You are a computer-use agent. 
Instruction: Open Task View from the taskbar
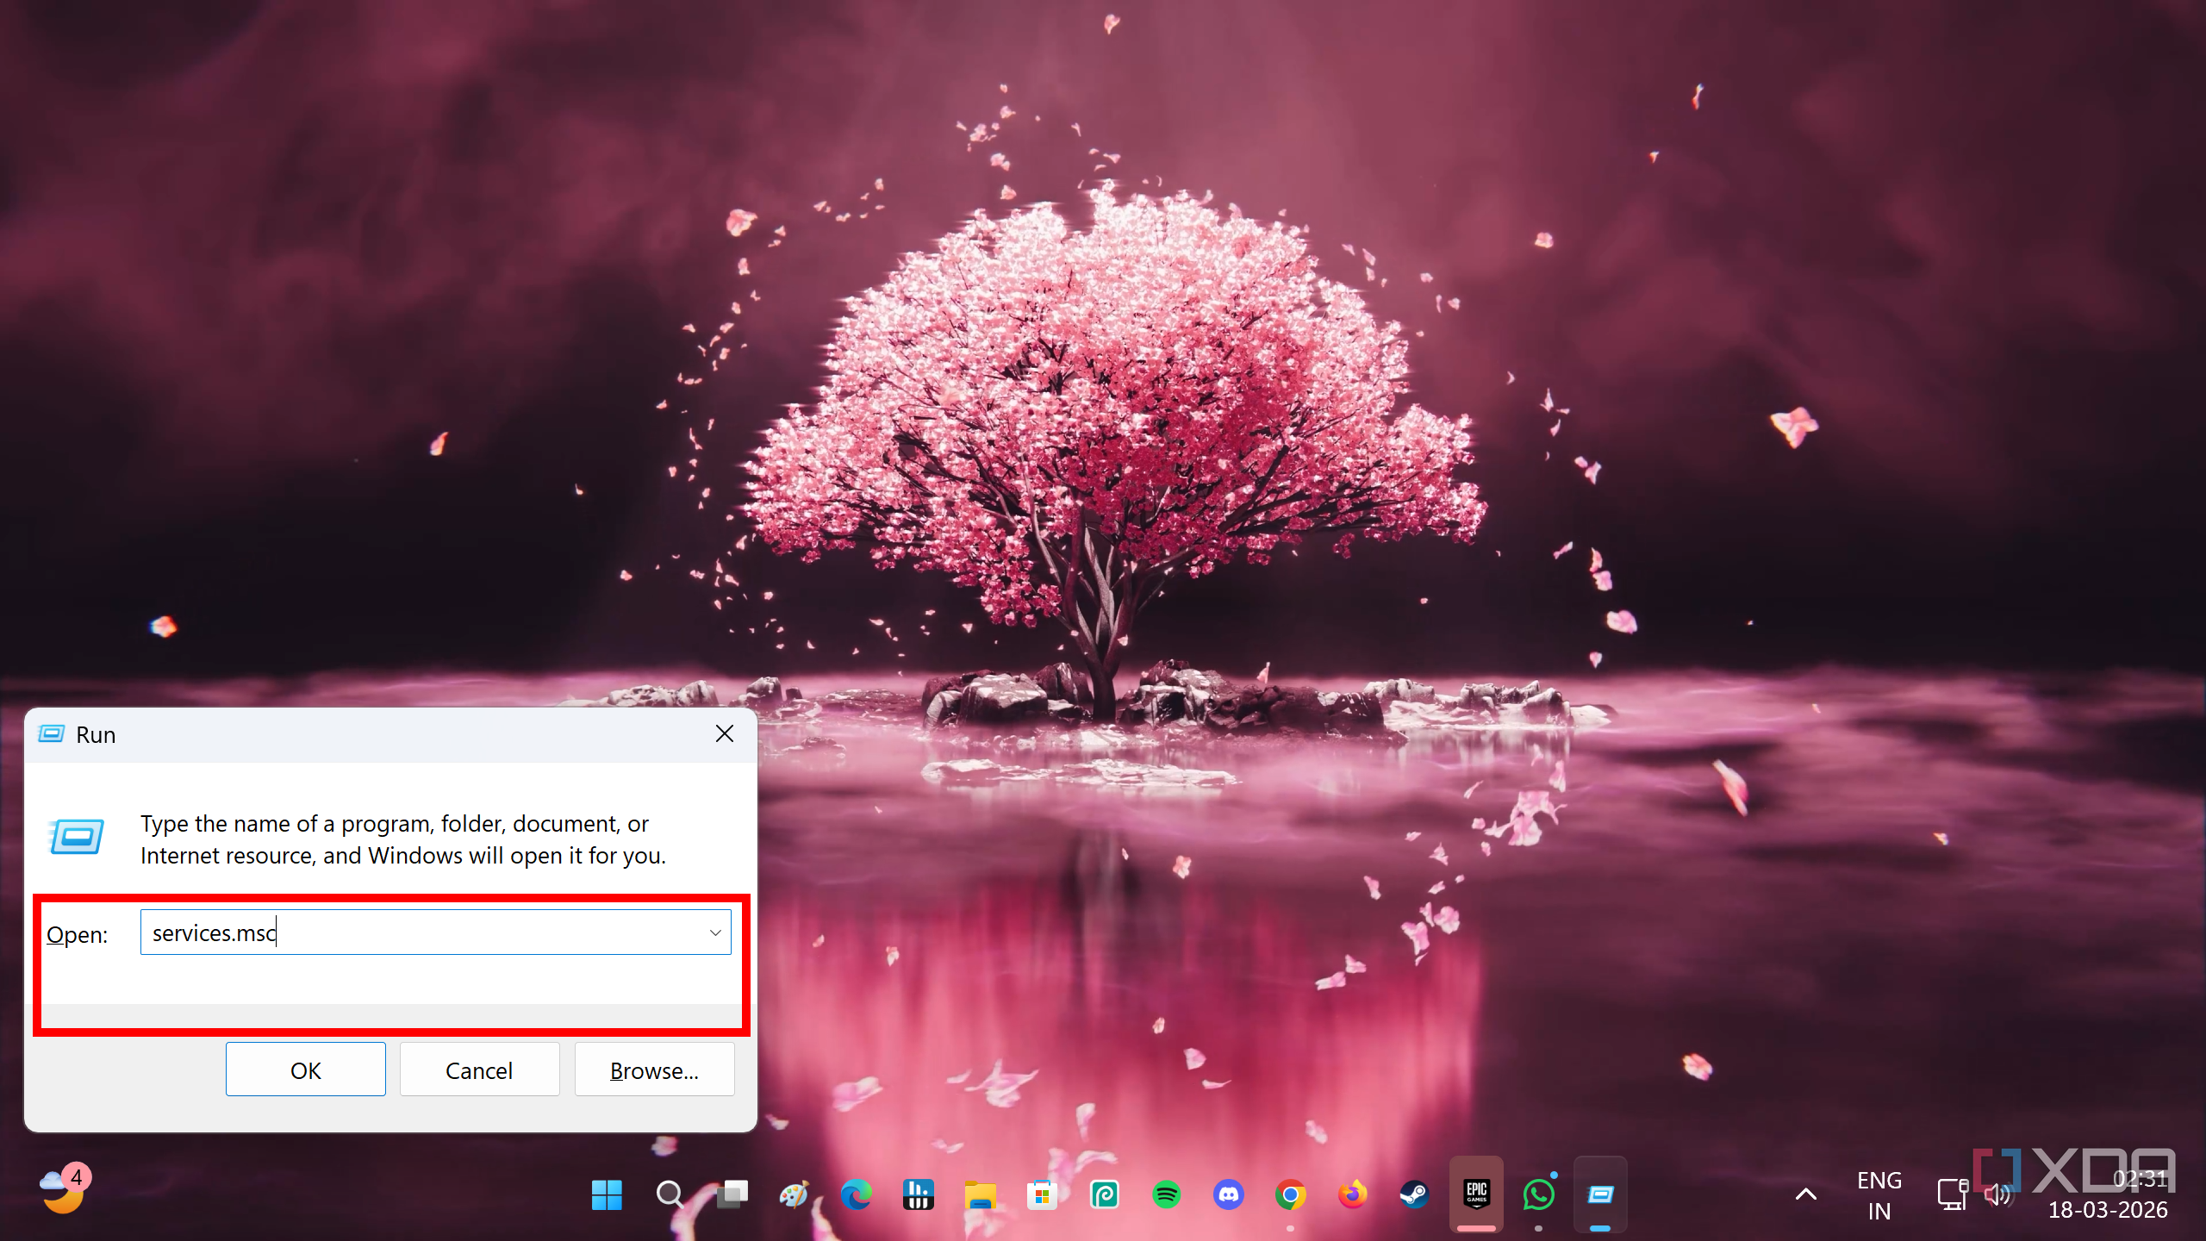coord(732,1194)
